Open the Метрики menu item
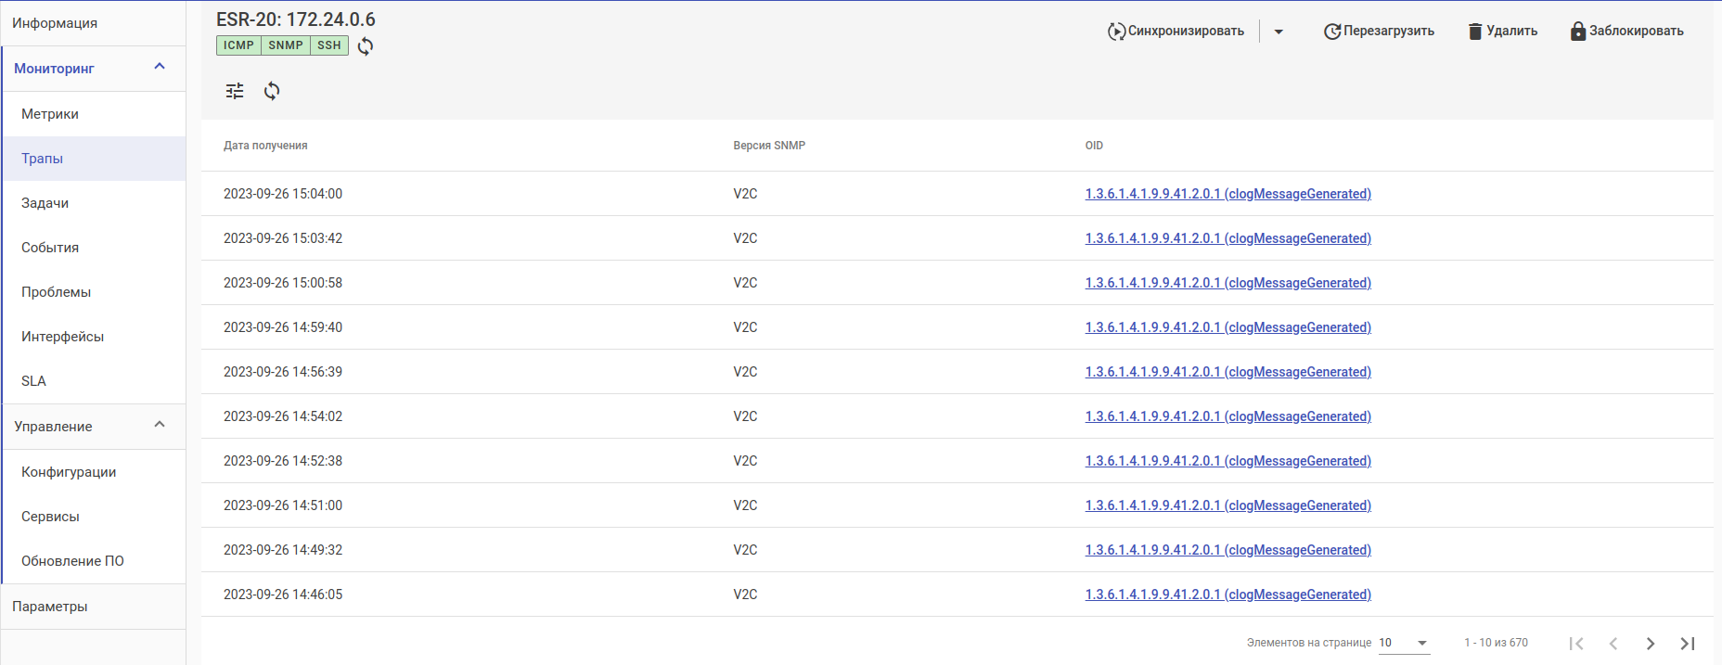 50,114
